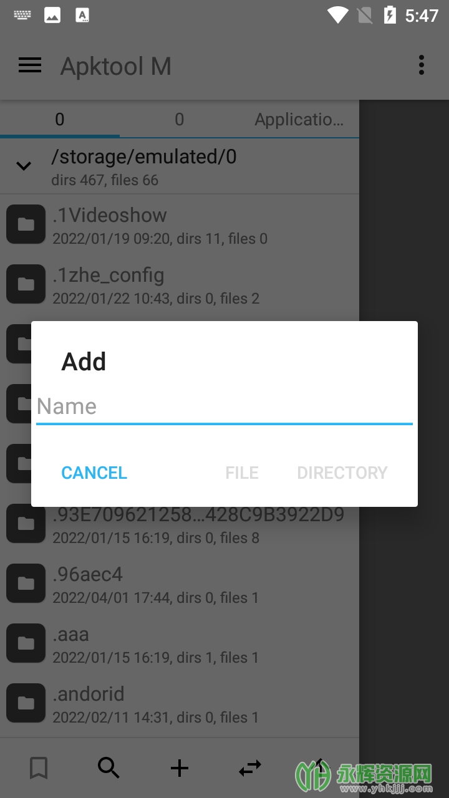Screen dimensions: 449x798
Task: Open the hamburger navigation menu
Action: click(30, 65)
